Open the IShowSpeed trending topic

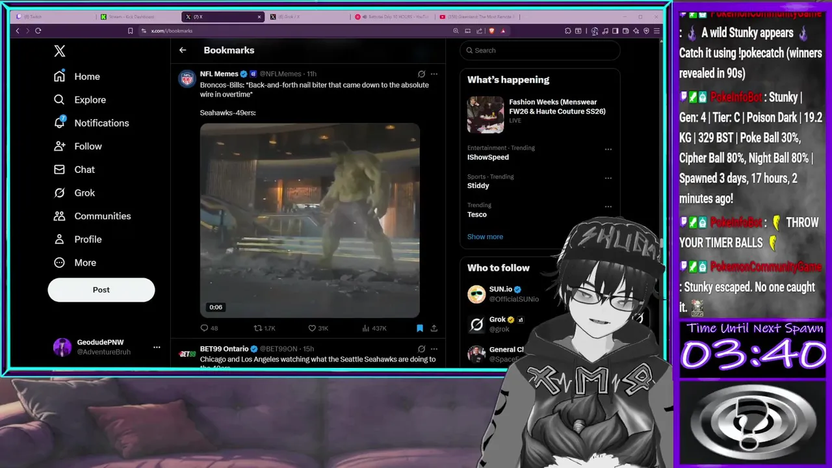(488, 157)
